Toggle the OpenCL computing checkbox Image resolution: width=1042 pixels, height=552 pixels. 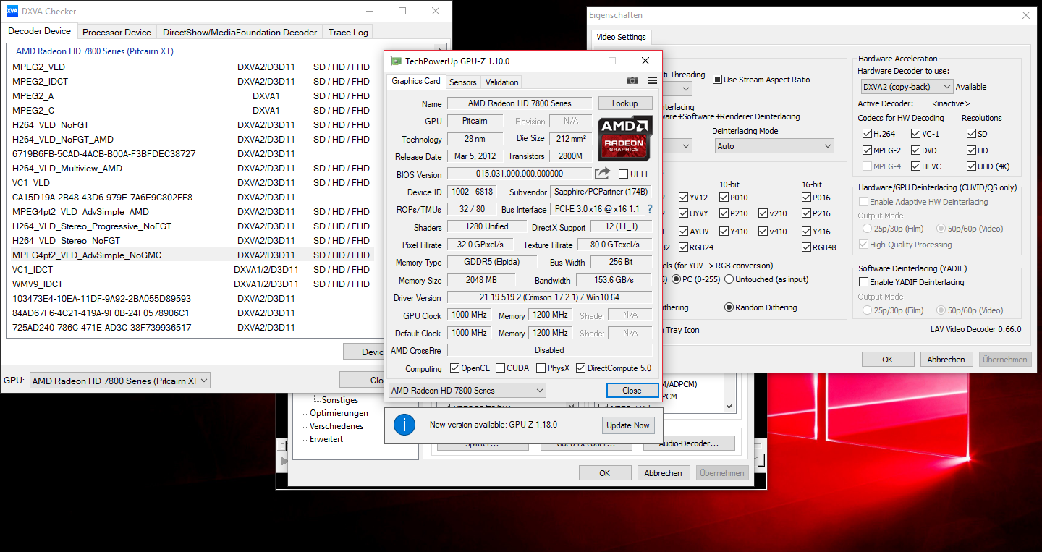pyautogui.click(x=454, y=368)
